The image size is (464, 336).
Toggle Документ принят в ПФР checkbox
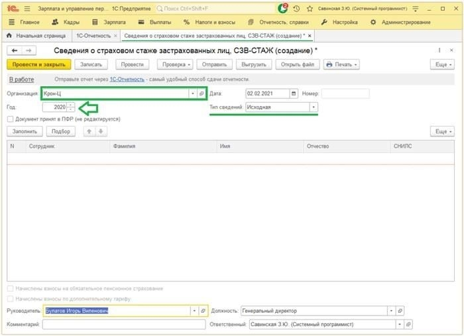pos(11,119)
